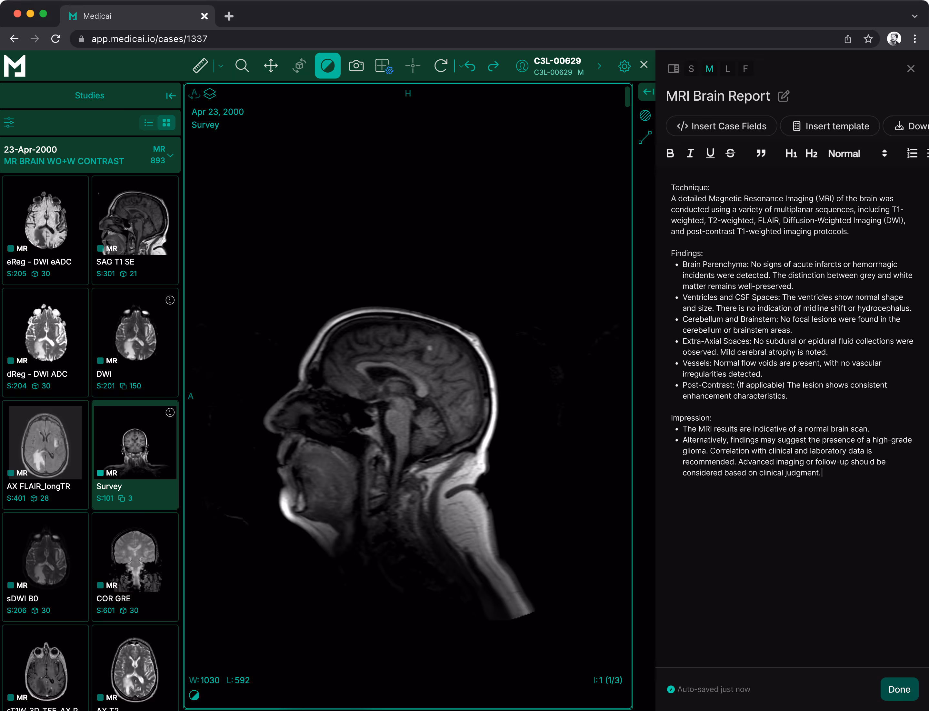This screenshot has height=711, width=929.
Task: Open the viewport layout settings icon
Action: 384,66
